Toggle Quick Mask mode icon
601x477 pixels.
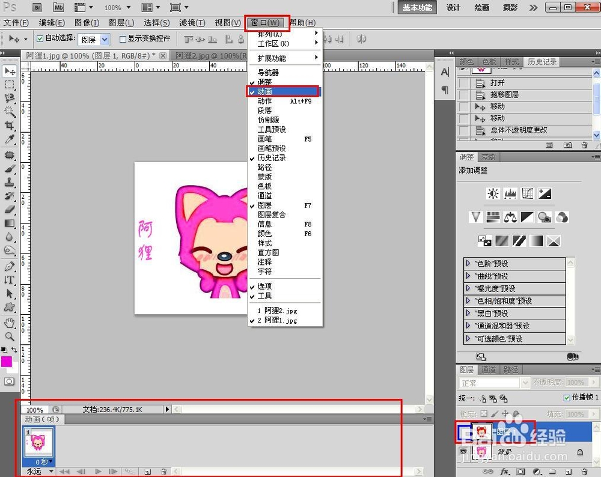(x=9, y=381)
